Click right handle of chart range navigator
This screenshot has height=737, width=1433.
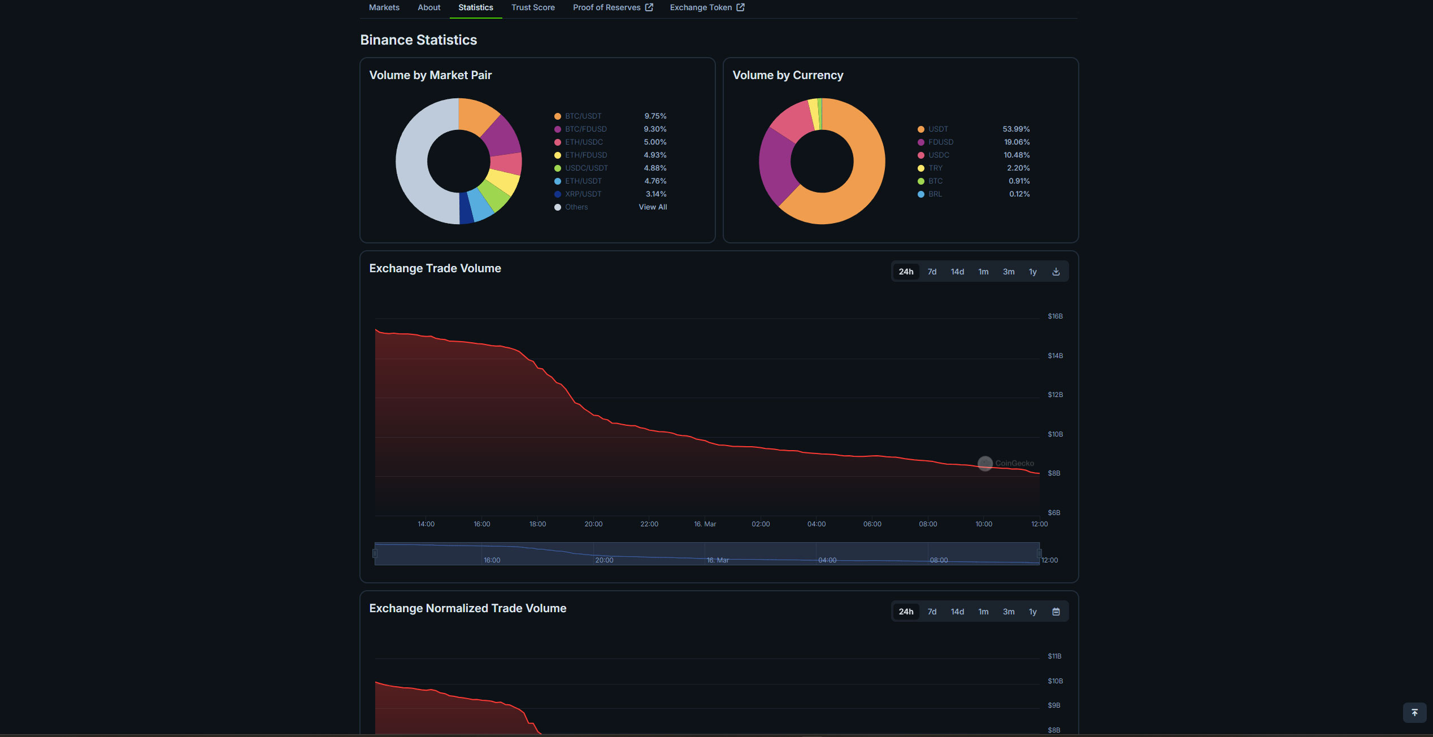coord(1039,553)
